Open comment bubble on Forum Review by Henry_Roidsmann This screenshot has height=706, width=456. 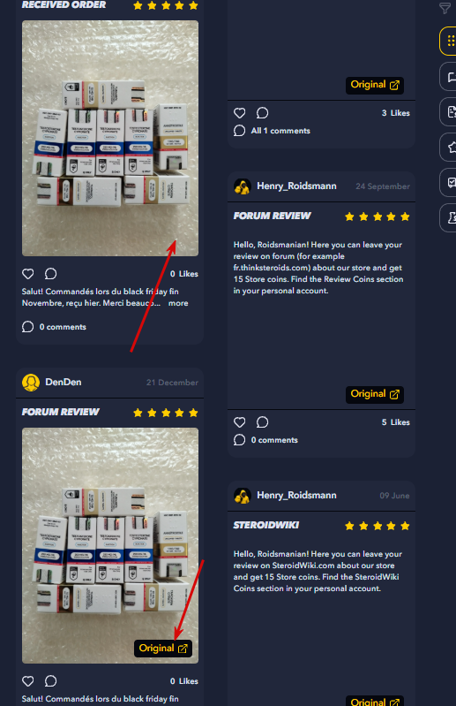[262, 422]
